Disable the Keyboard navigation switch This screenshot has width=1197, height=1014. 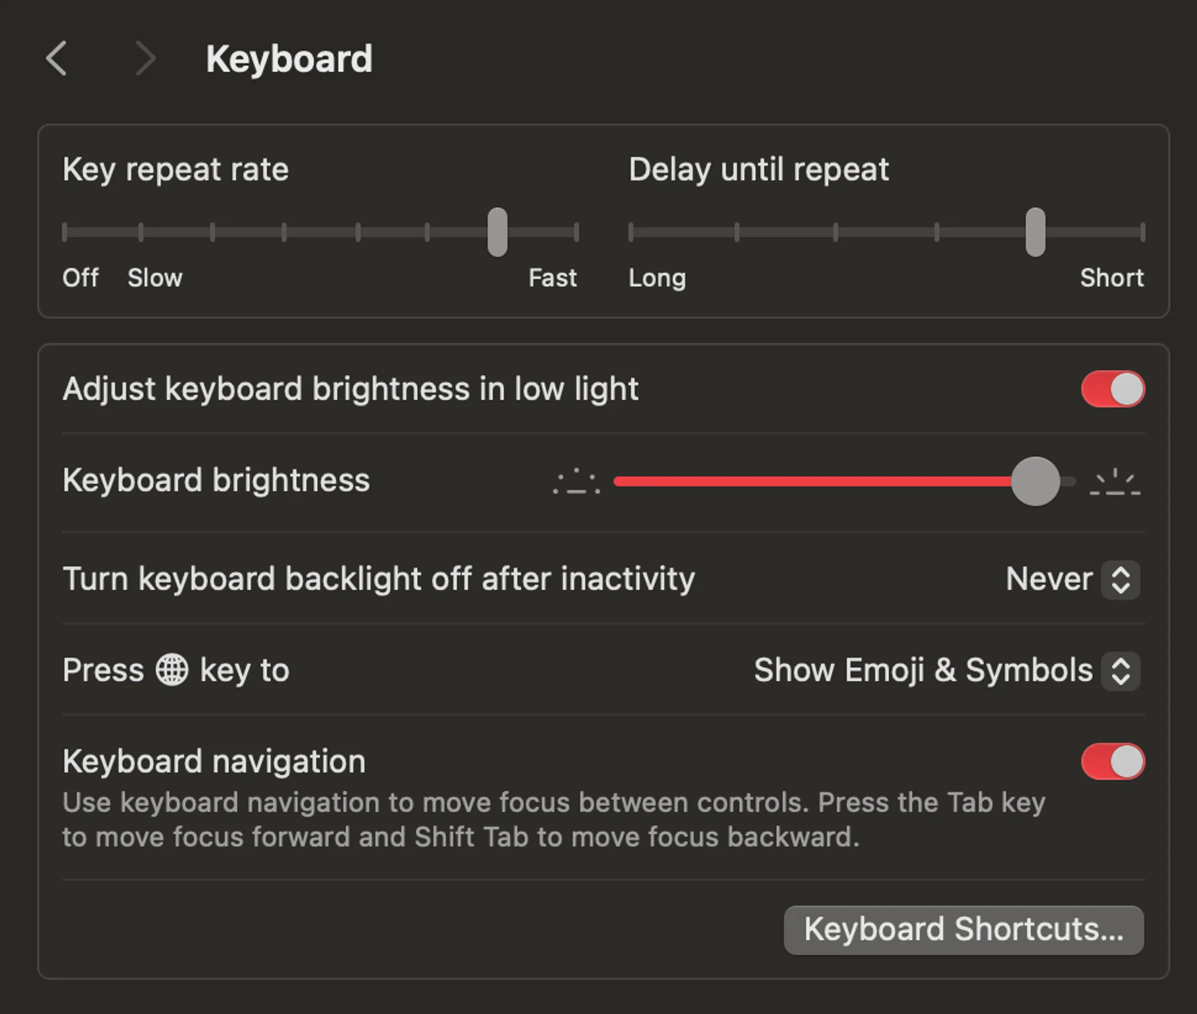click(1113, 762)
